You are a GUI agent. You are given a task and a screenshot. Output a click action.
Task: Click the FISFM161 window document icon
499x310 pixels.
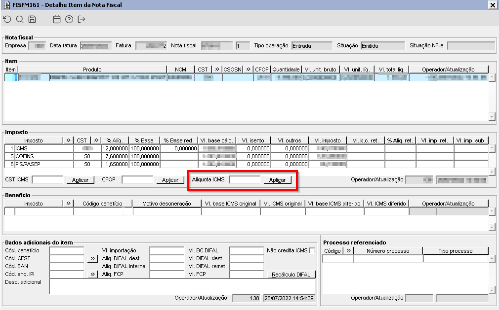(x=7, y=5)
